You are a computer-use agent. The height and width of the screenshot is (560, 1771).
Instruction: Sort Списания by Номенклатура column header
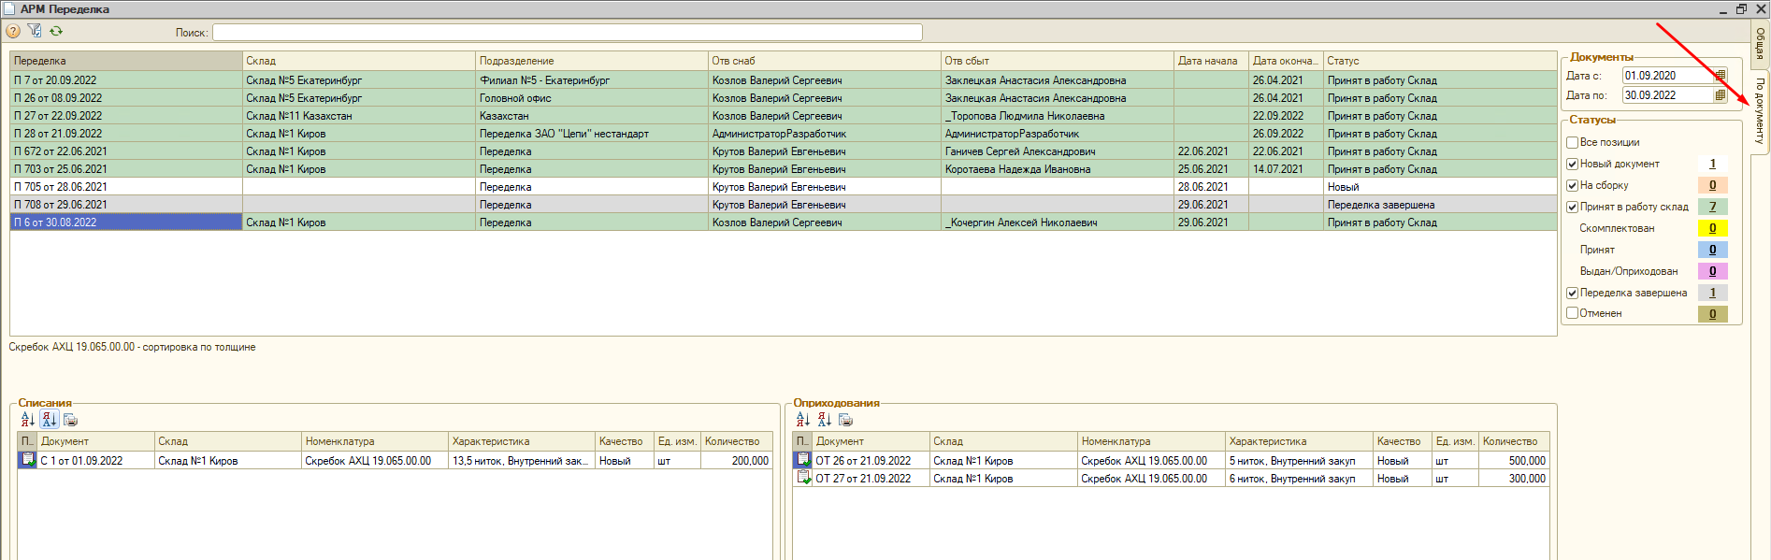375,441
